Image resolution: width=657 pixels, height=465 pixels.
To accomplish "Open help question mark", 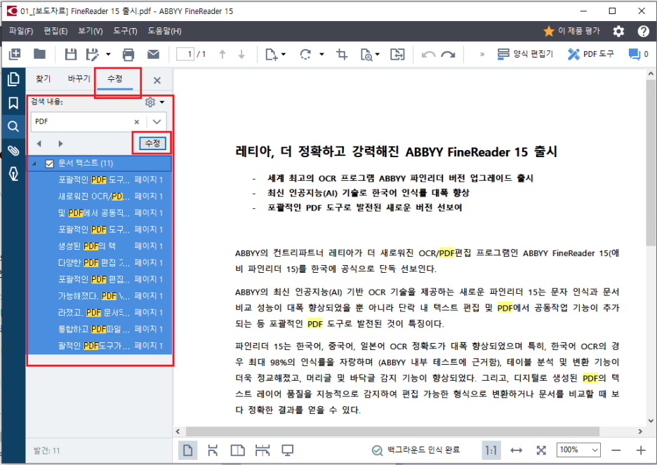I will [x=643, y=32].
